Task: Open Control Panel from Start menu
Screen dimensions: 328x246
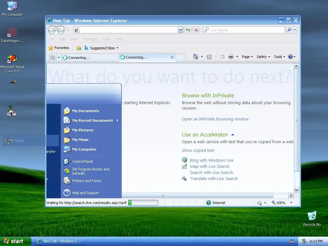Action: click(x=78, y=161)
